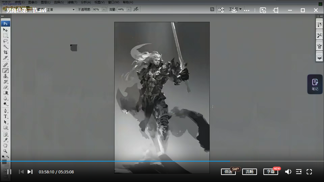Select the Lasso tool
Image resolution: width=324 pixels, height=182 pixels.
[x=5, y=41]
